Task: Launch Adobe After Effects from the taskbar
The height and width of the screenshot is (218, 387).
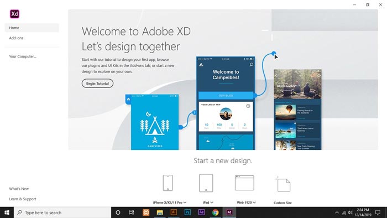Action: (x=201, y=212)
